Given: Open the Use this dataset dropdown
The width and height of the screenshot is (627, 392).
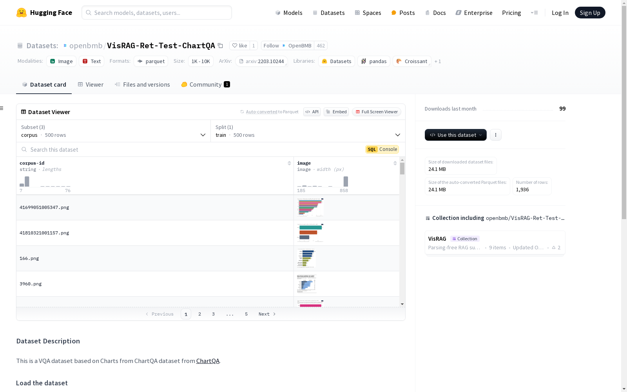Looking at the screenshot, I should (456, 135).
